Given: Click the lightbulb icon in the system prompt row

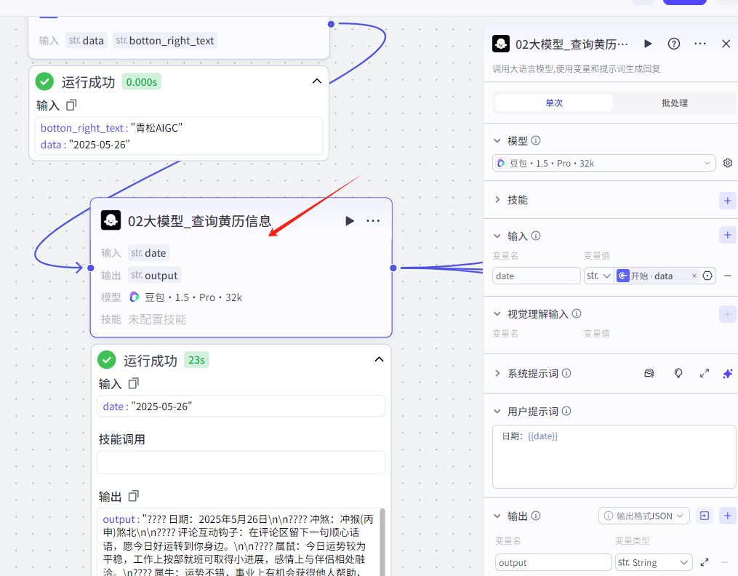Looking at the screenshot, I should (678, 373).
